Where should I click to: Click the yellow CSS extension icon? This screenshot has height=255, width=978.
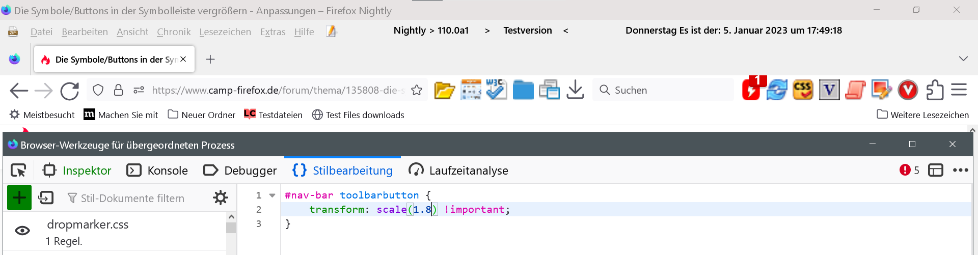pos(803,90)
